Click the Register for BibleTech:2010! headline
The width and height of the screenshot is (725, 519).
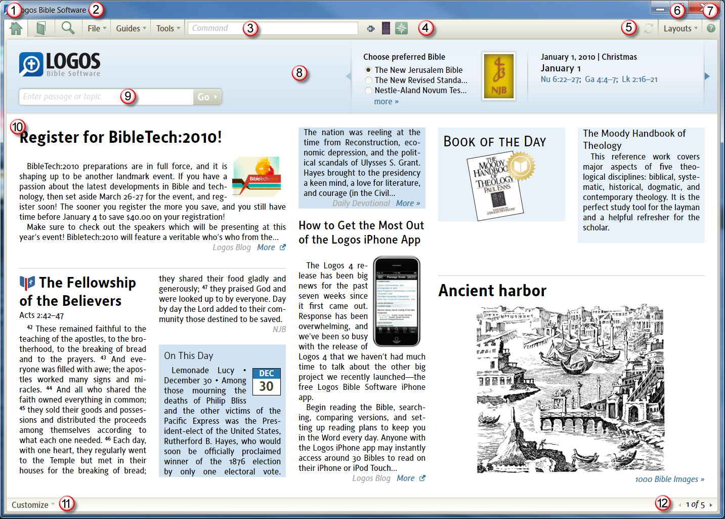120,137
